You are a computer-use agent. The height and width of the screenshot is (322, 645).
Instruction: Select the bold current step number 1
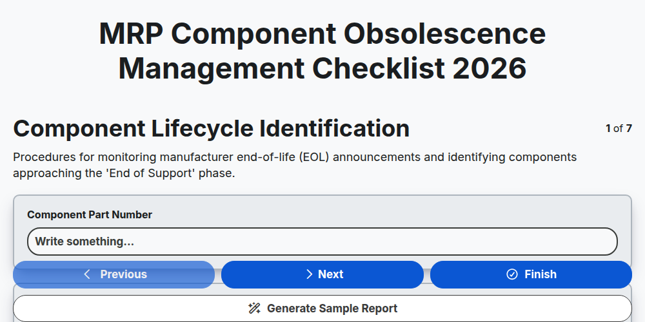[608, 129]
